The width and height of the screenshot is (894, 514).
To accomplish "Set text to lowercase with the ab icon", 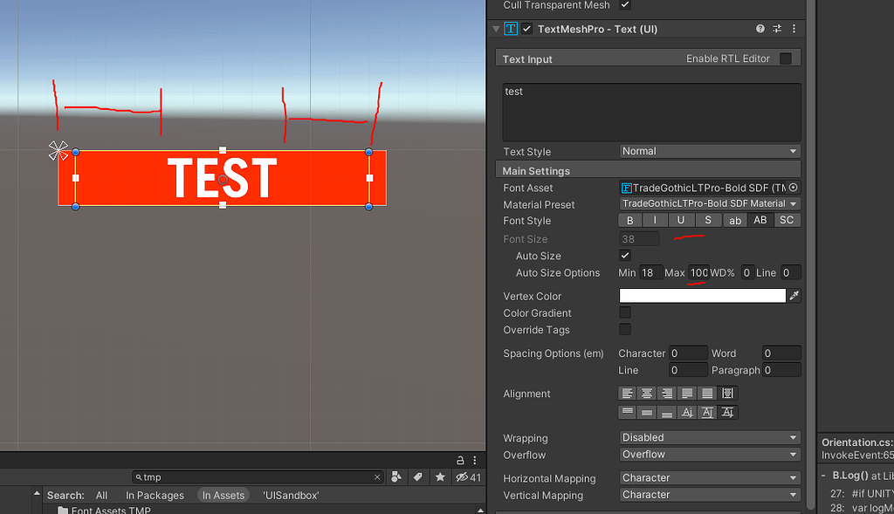I will point(734,220).
